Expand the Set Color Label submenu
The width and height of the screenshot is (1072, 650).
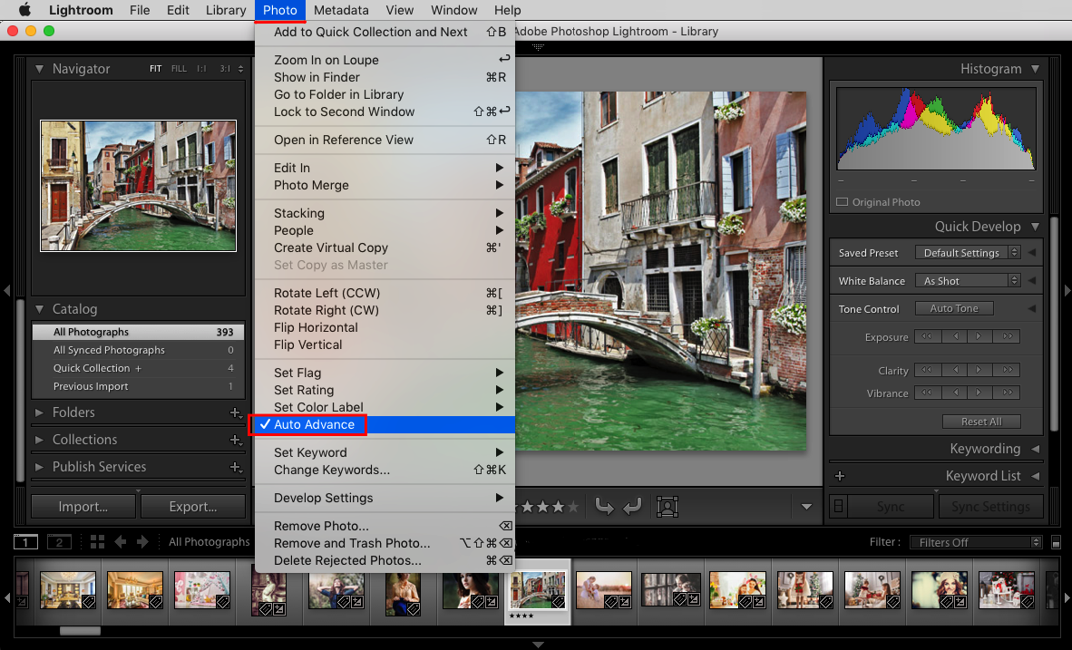coord(385,407)
